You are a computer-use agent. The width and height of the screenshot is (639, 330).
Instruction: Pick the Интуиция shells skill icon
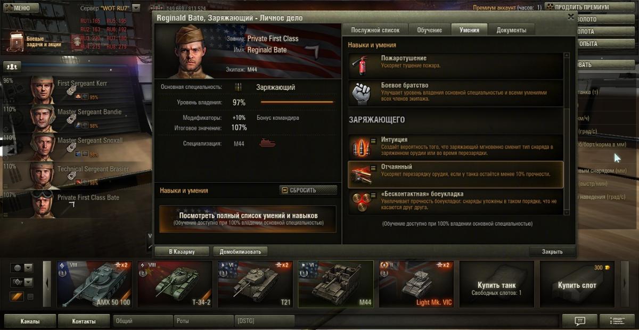359,147
